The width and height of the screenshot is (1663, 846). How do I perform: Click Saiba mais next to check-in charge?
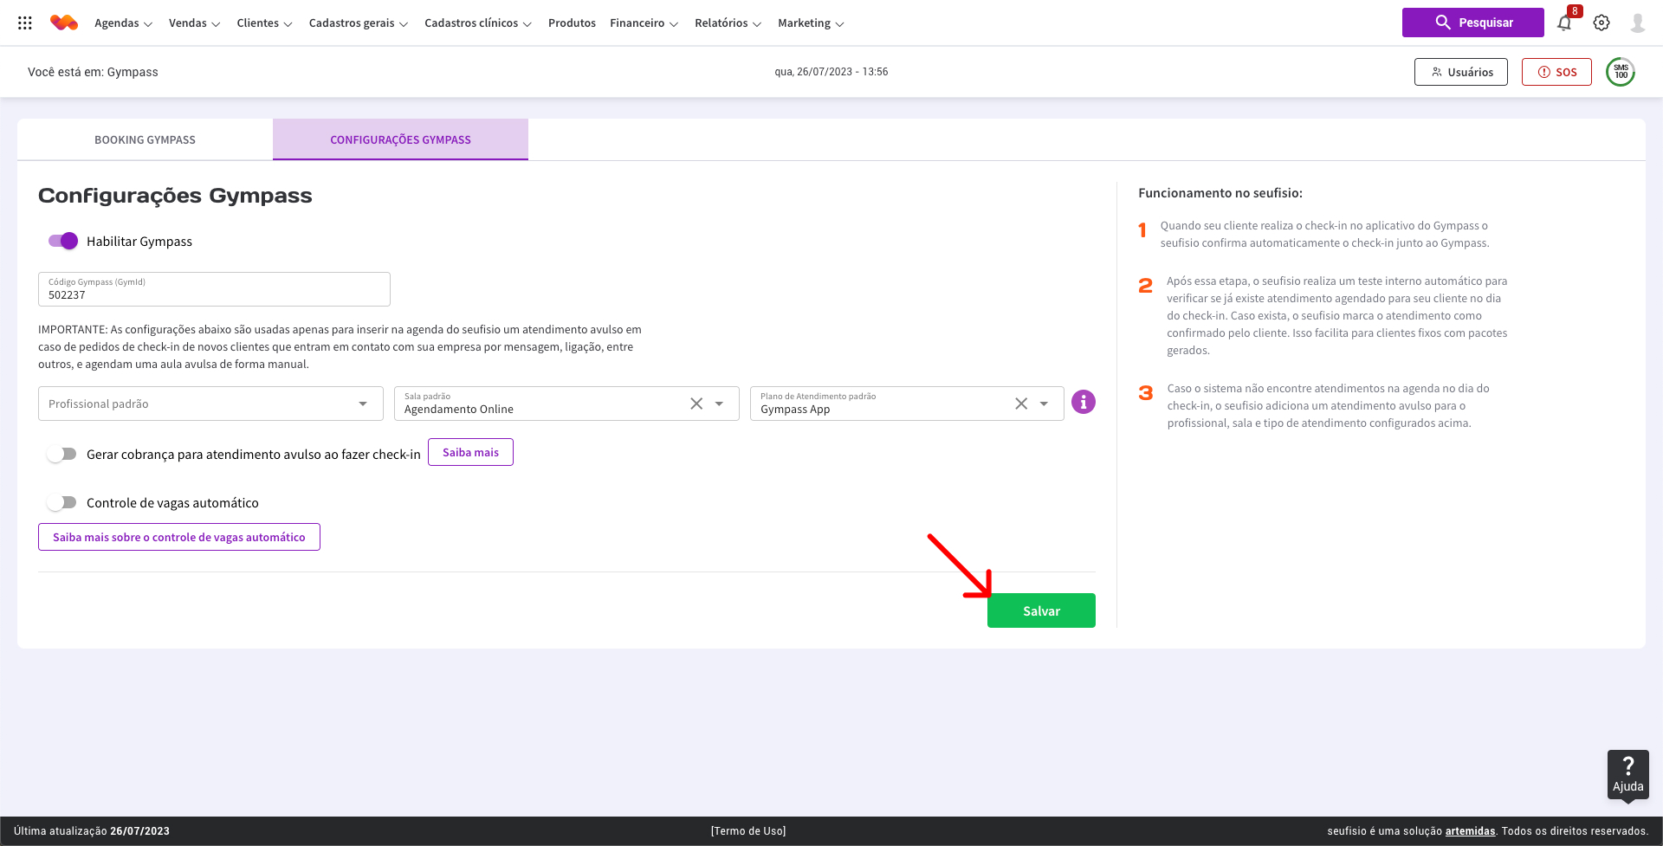(x=470, y=452)
